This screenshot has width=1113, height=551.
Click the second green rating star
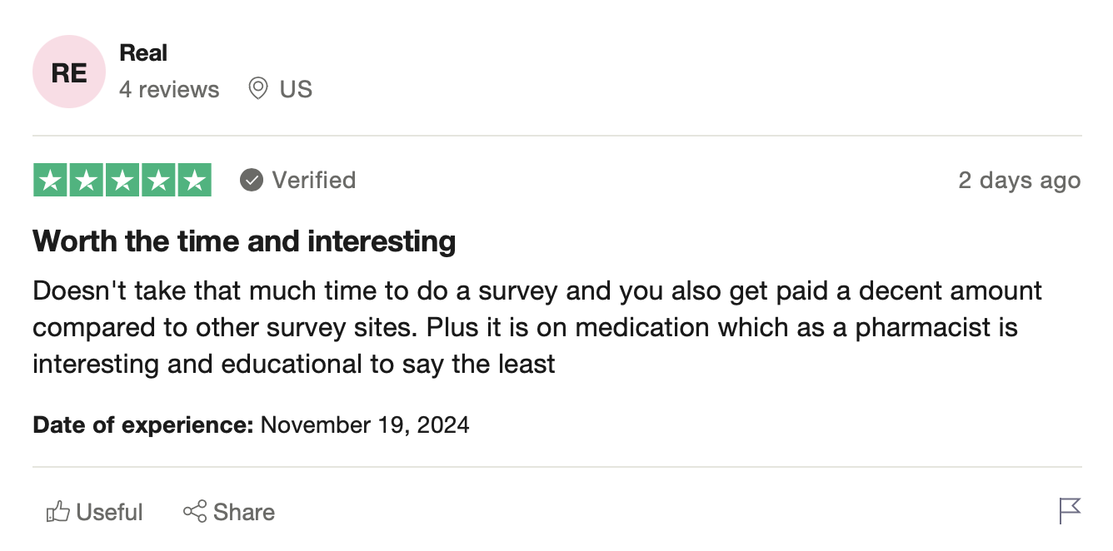(x=87, y=181)
